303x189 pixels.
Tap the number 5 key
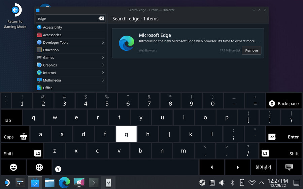click(x=107, y=101)
